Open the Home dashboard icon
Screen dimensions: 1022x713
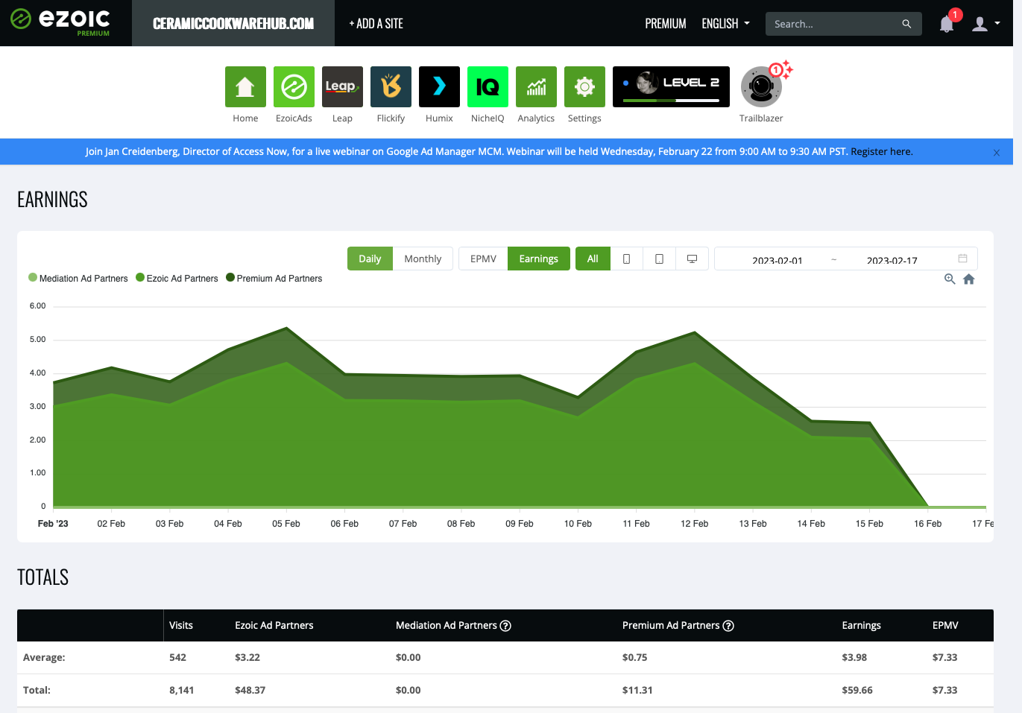(245, 86)
